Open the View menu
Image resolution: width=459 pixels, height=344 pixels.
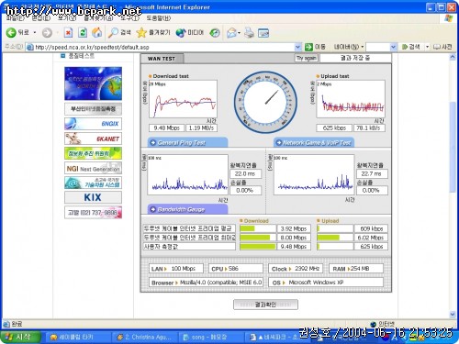pyautogui.click(x=67, y=18)
